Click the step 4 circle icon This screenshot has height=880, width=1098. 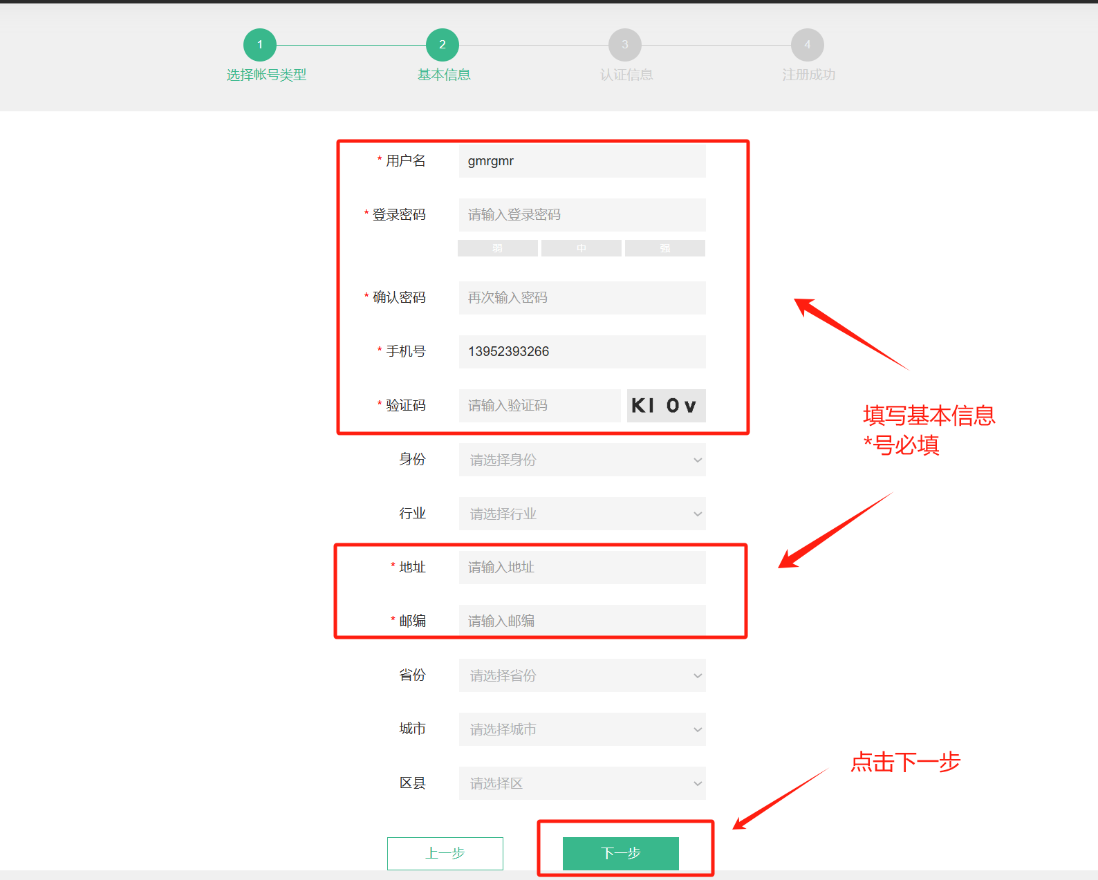tap(807, 45)
